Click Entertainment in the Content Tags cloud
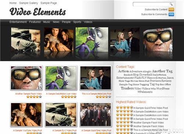This screenshot has width=184, height=134. point(125,78)
